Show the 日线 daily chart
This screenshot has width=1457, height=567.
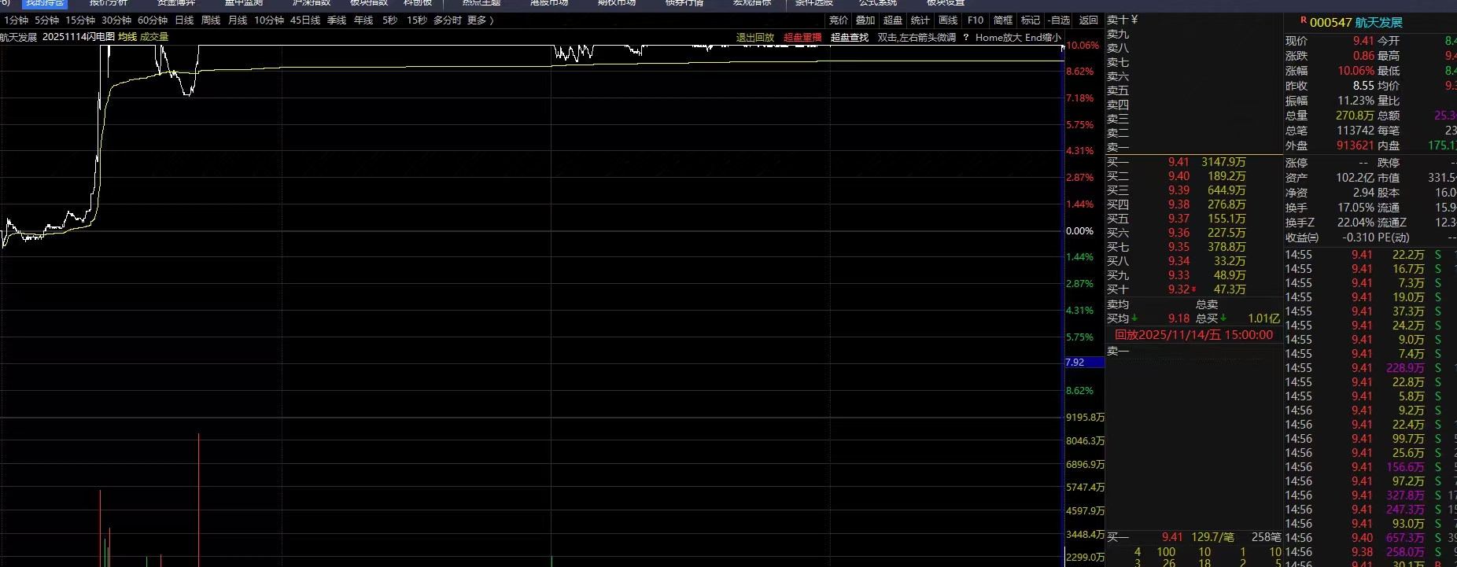(184, 20)
